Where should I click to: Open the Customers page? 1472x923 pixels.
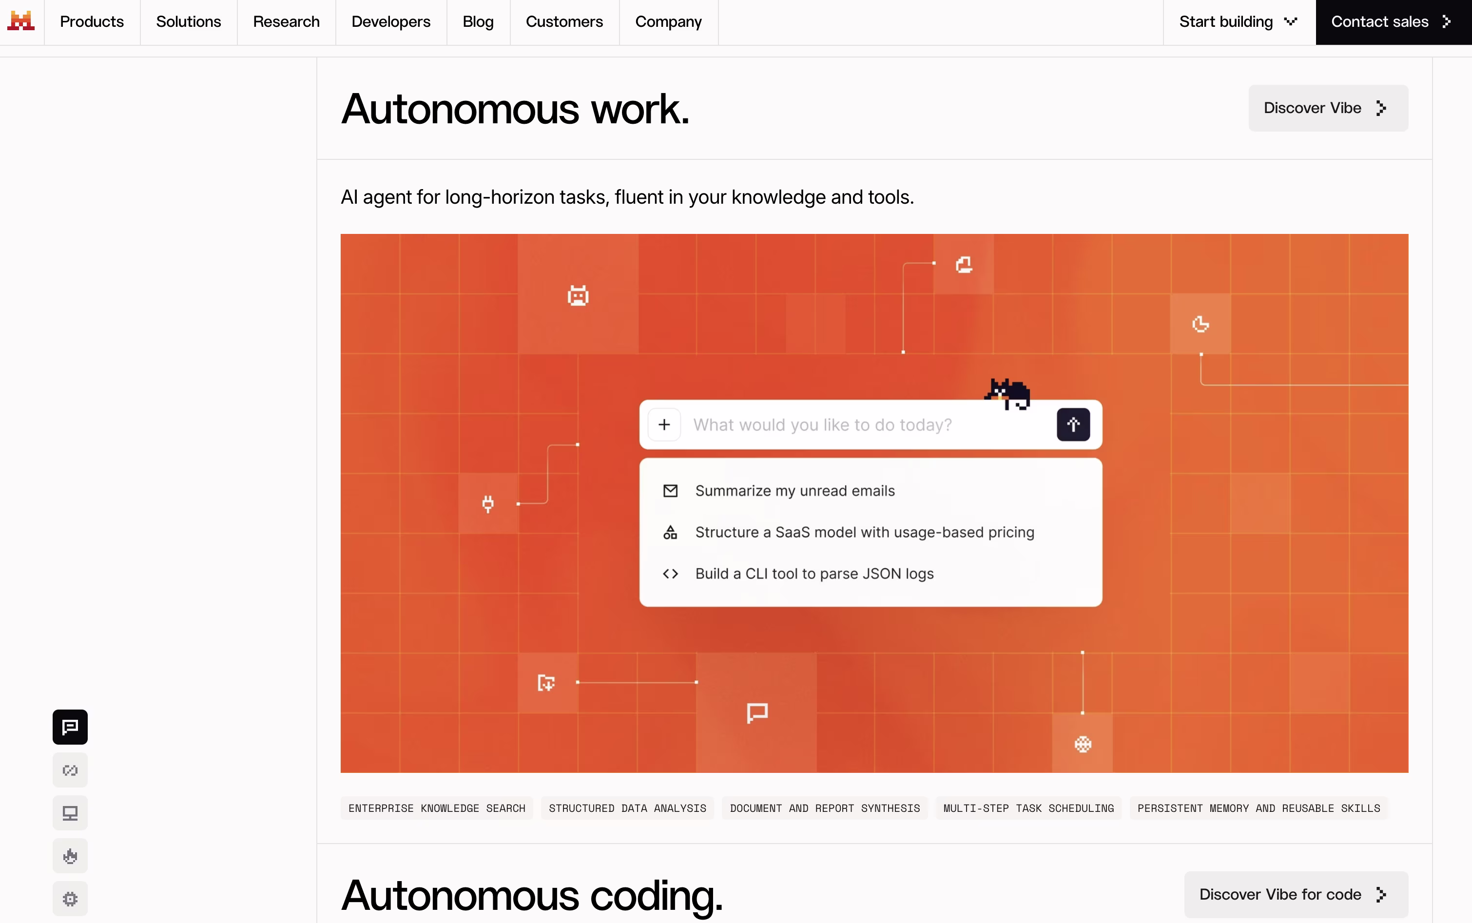564,22
